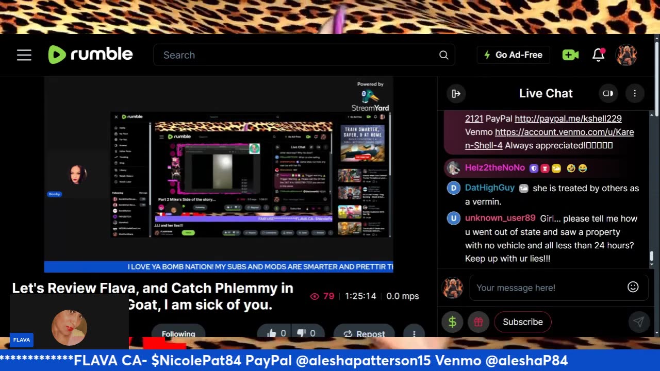The image size is (660, 371).
Task: Open Live Chat options three-dot menu
Action: tap(635, 93)
